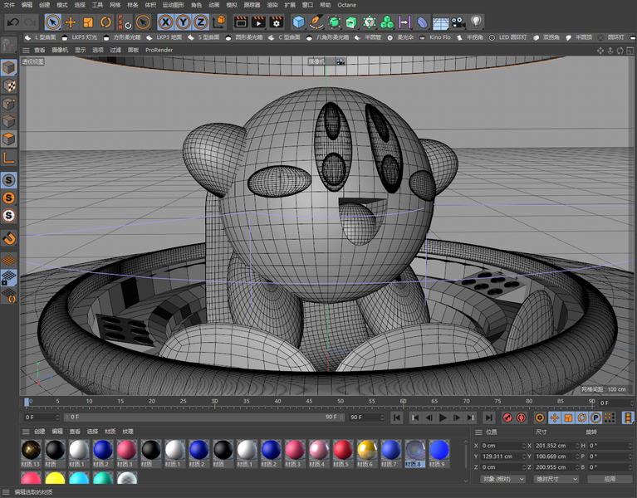Image resolution: width=637 pixels, height=498 pixels.
Task: Select the Live Selection tool
Action: (x=53, y=22)
